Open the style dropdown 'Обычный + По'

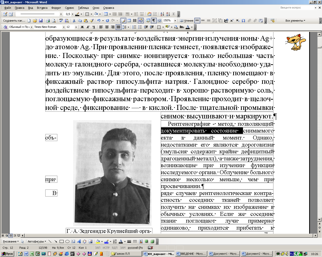[31, 27]
